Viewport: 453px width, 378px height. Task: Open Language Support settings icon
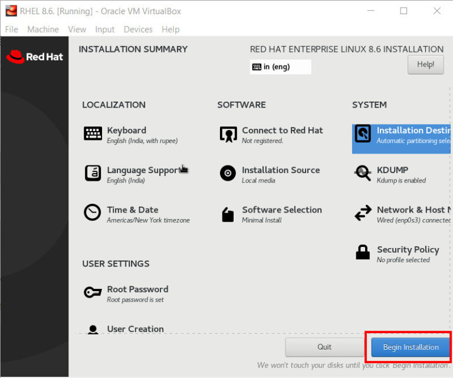click(93, 173)
